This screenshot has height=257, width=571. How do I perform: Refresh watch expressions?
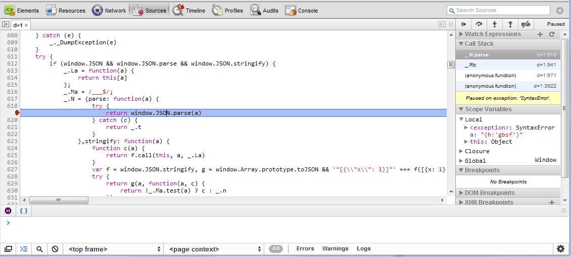coord(552,34)
